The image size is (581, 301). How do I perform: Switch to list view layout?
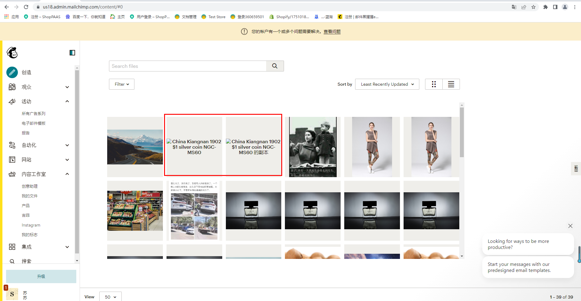(451, 84)
